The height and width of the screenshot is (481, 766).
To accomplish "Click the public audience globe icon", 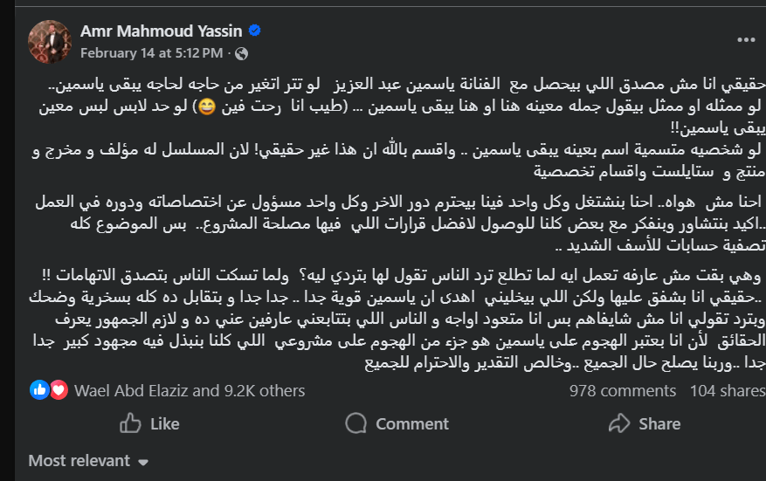I will coord(242,52).
